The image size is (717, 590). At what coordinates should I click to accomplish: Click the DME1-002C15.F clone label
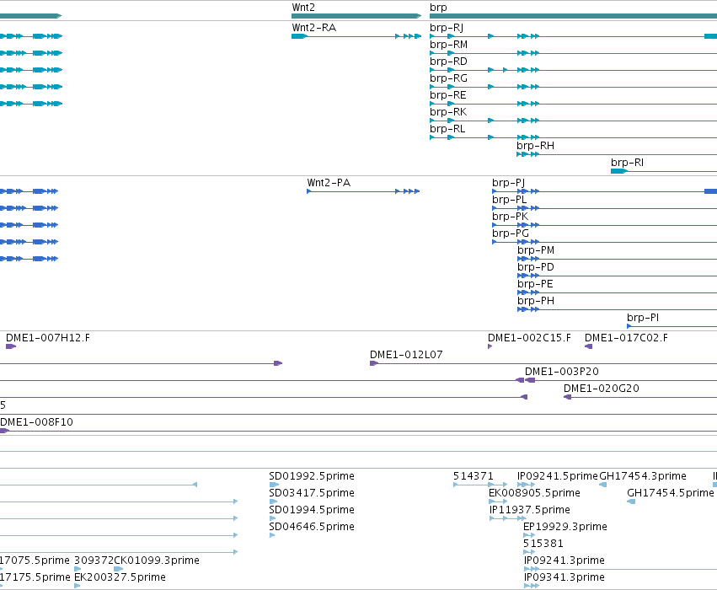529,338
